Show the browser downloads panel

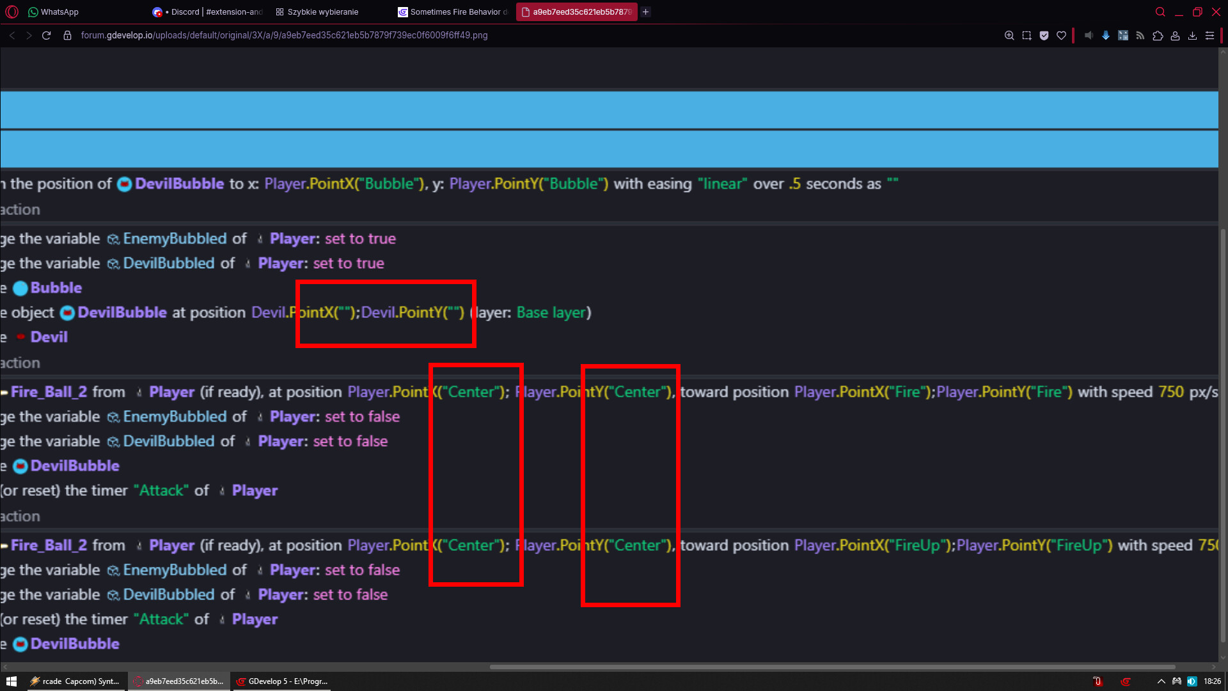point(1192,35)
